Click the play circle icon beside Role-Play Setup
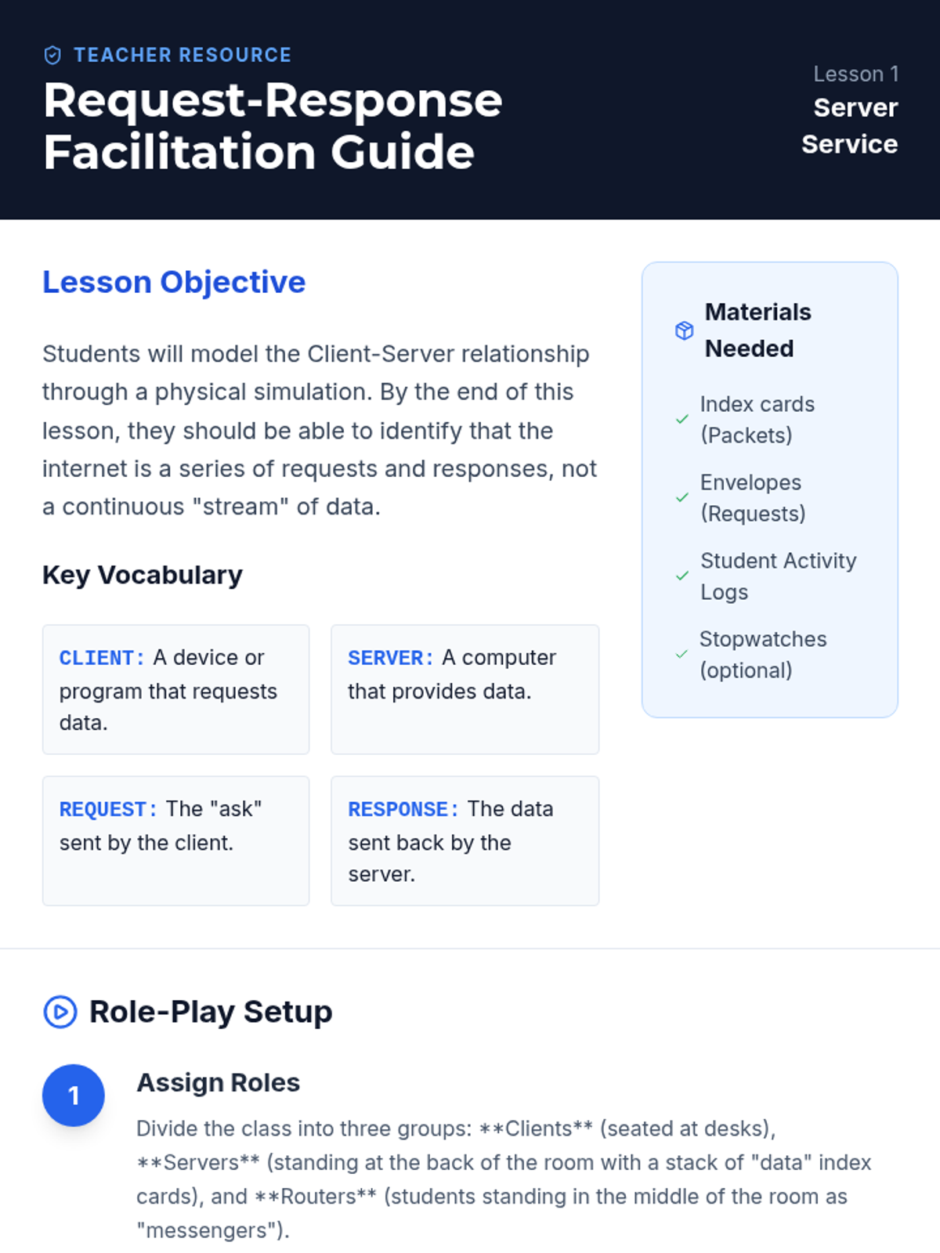Image resolution: width=940 pixels, height=1253 pixels. (60, 1012)
